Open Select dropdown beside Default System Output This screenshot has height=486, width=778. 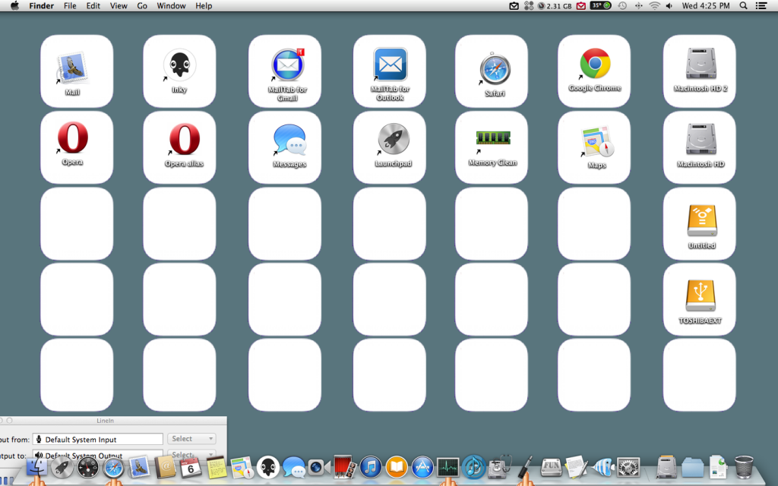click(x=191, y=454)
